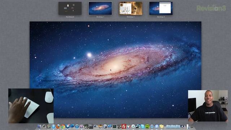Image resolution: width=231 pixels, height=130 pixels.
Task: Select the Dashboard space thumbnail
Action: [70, 8]
